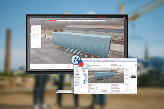The height and width of the screenshot is (109, 164).
Task: Click the red square overlapping the fx logo
Action: pyautogui.click(x=81, y=64)
